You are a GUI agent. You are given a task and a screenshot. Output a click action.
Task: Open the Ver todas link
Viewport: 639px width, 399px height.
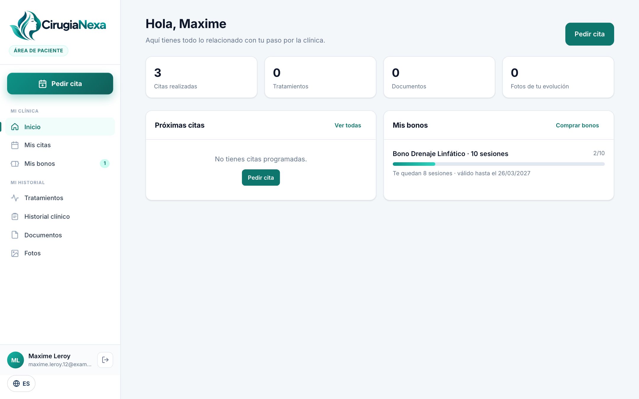tap(348, 125)
